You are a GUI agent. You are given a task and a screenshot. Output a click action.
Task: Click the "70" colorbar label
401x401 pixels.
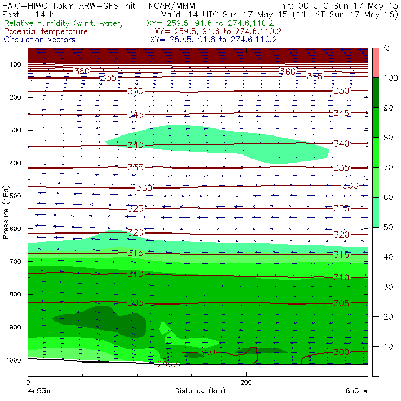click(388, 167)
